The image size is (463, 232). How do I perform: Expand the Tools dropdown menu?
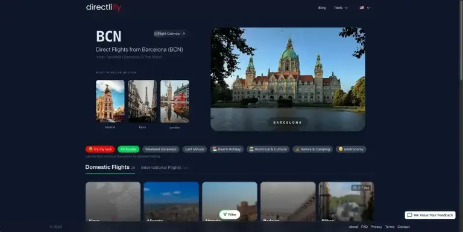(341, 8)
